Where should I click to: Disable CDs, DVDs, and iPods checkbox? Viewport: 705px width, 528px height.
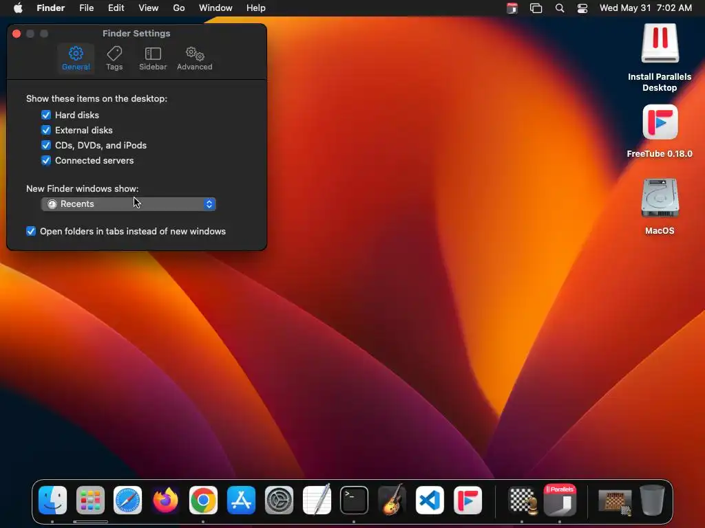click(x=46, y=146)
